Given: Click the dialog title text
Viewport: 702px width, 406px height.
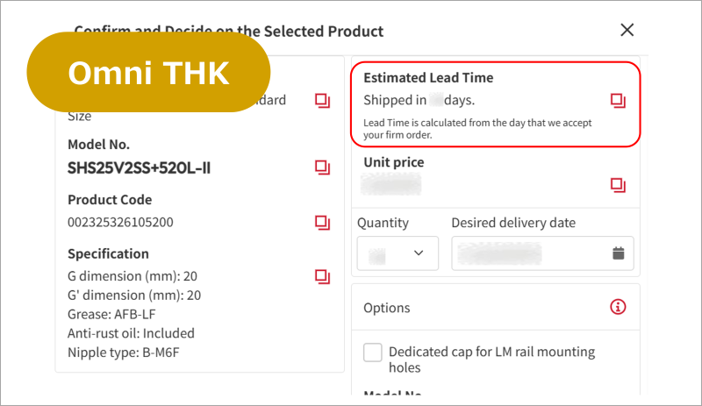Looking at the screenshot, I should tap(228, 31).
